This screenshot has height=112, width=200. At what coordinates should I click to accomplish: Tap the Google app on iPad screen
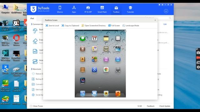coord(94,70)
